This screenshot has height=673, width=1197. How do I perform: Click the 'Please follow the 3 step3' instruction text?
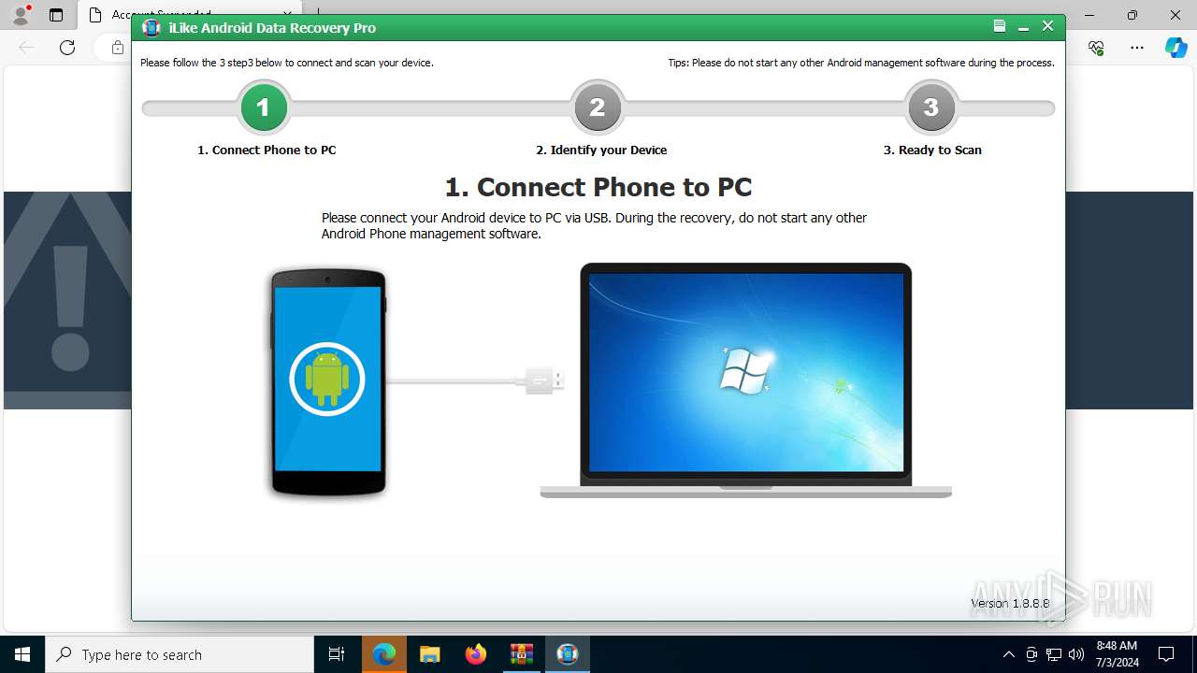coord(287,63)
